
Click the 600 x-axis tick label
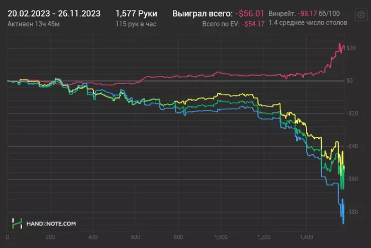click(x=136, y=237)
